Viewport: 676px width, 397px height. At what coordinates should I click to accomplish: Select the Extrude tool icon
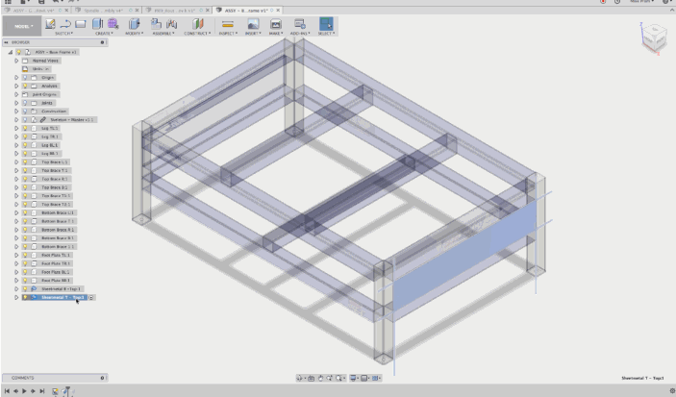coord(97,24)
